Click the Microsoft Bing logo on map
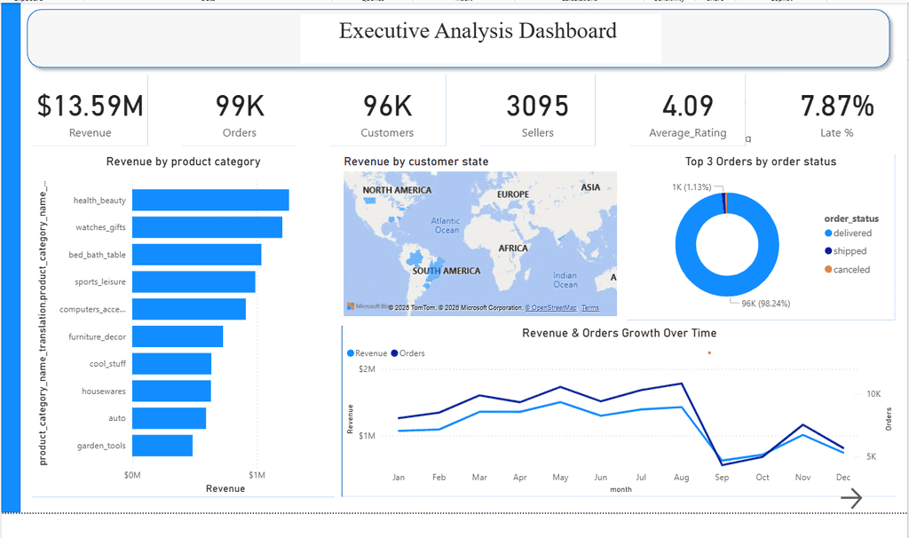 363,306
